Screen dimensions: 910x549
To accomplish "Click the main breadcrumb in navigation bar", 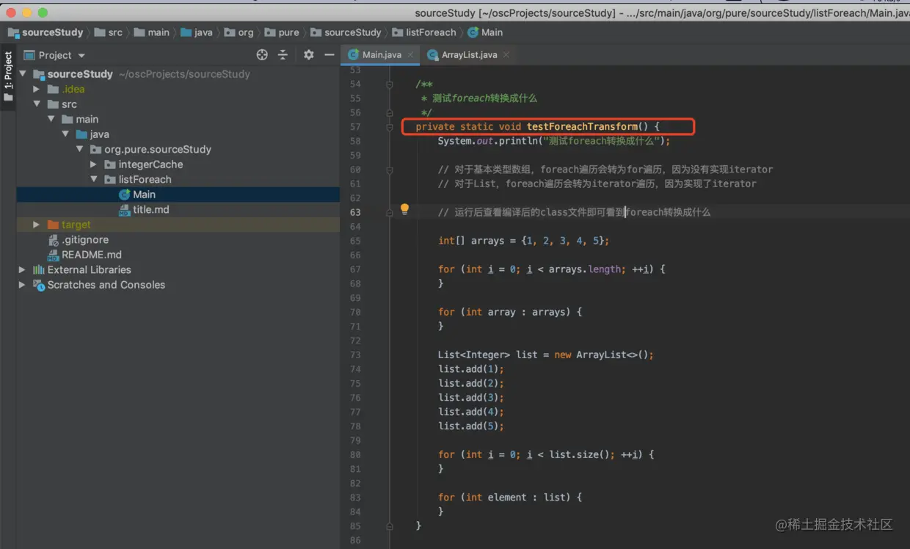I will click(152, 32).
